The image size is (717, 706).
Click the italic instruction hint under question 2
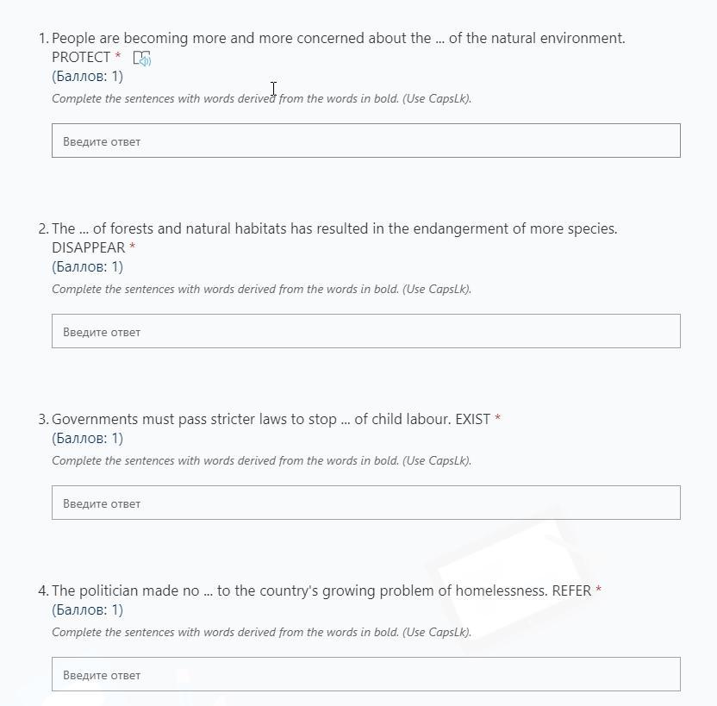tap(261, 289)
